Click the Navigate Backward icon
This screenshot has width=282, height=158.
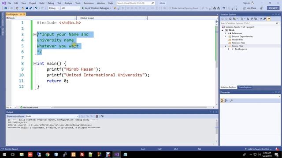[x=6, y=8]
